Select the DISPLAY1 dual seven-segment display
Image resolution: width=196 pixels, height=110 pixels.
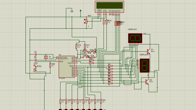tap(135, 38)
